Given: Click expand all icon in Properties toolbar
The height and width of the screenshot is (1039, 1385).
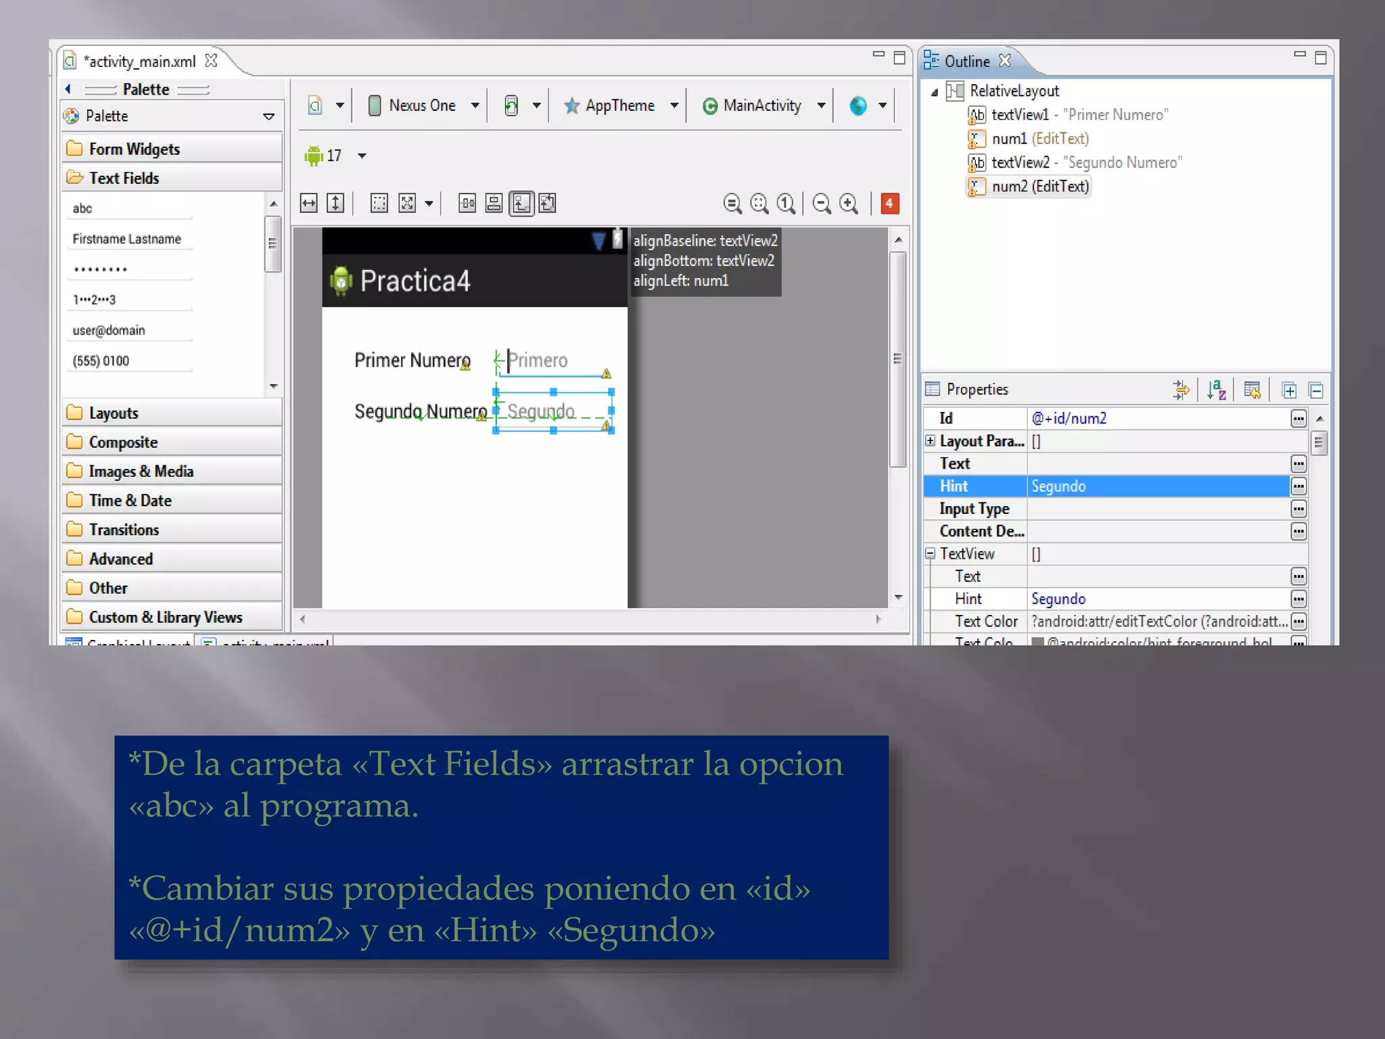Looking at the screenshot, I should click(1289, 390).
